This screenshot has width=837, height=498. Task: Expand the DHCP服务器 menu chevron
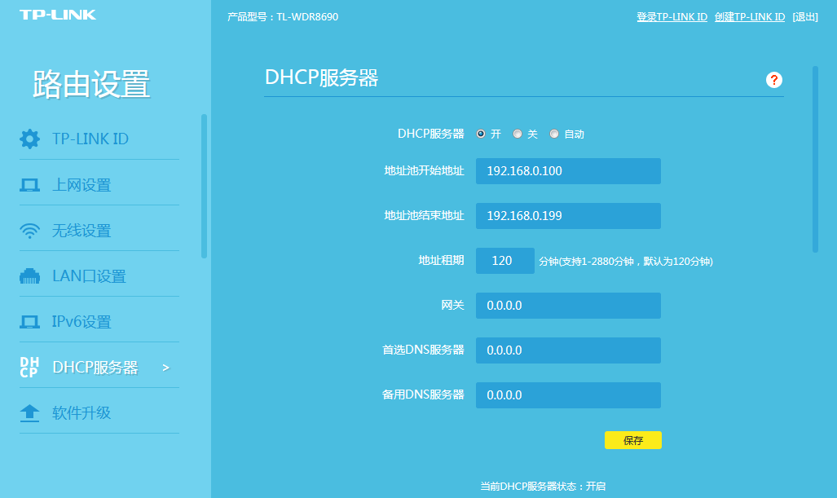[166, 367]
